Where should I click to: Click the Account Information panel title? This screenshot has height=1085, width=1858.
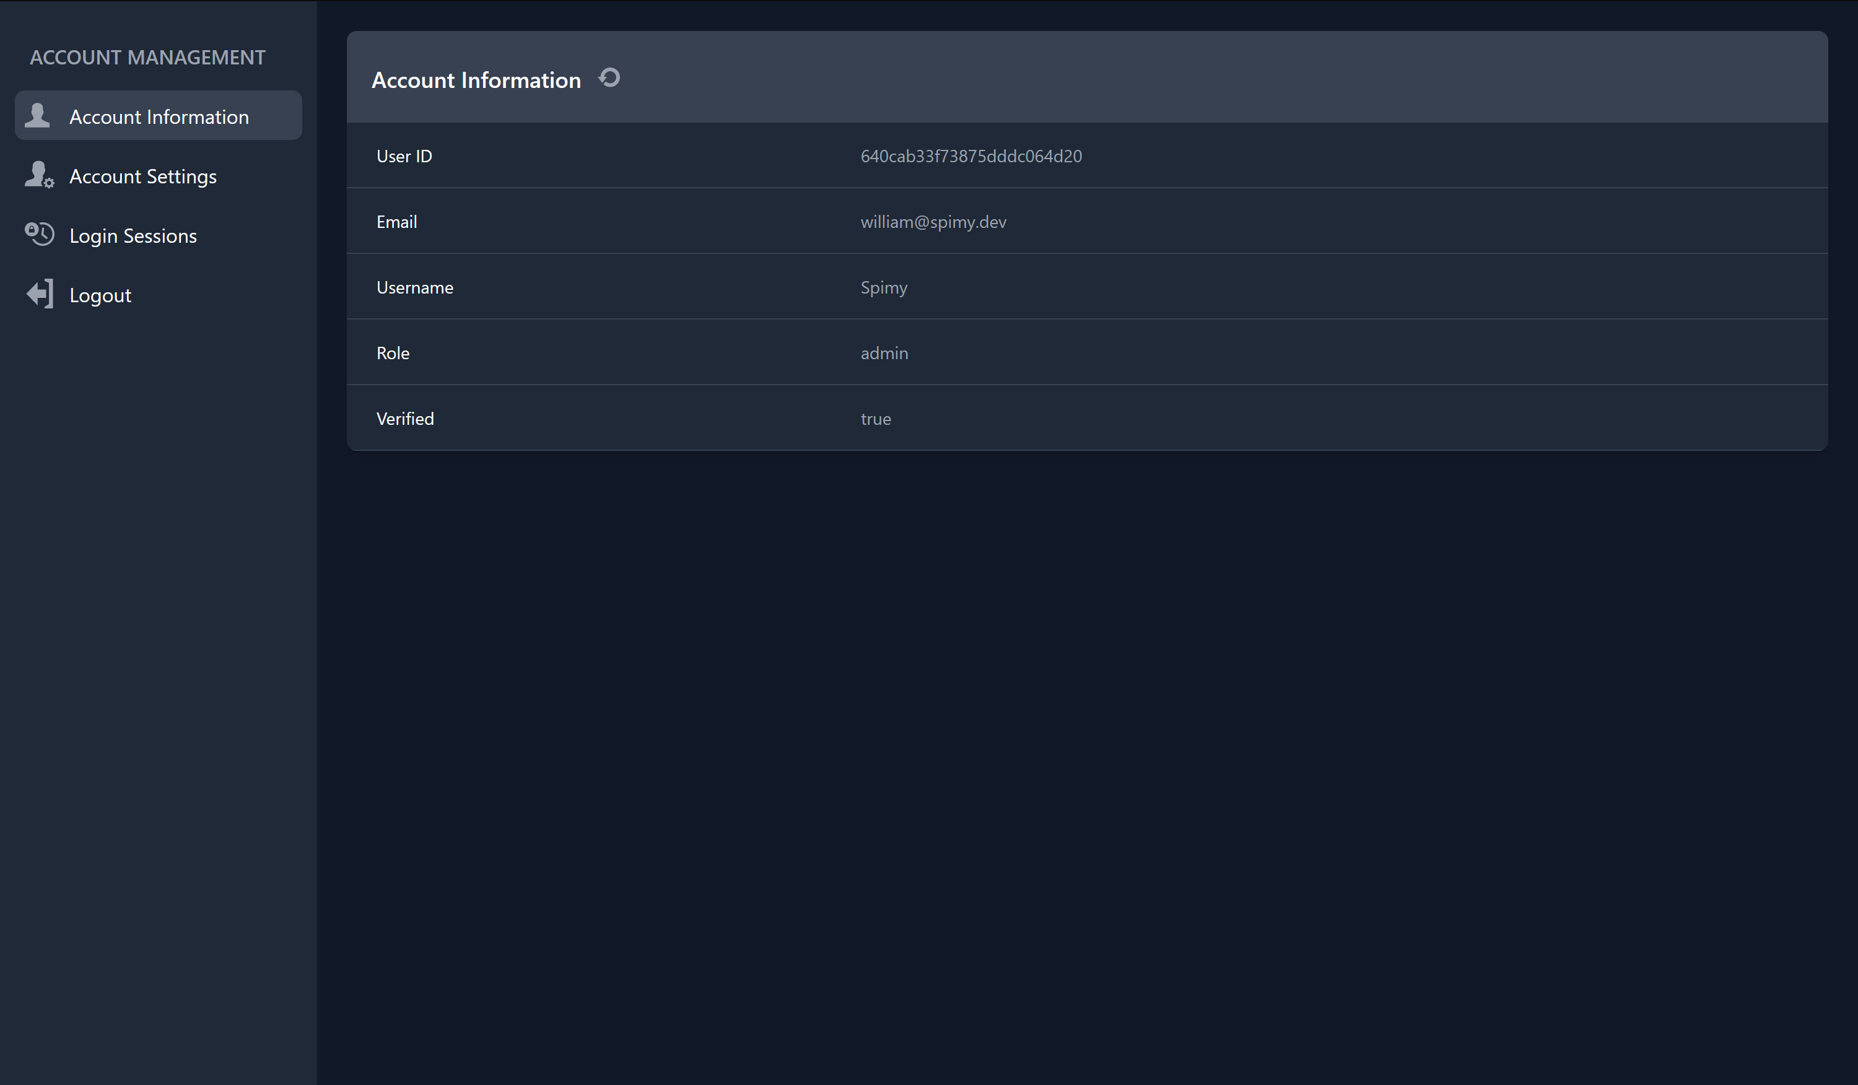pyautogui.click(x=476, y=80)
